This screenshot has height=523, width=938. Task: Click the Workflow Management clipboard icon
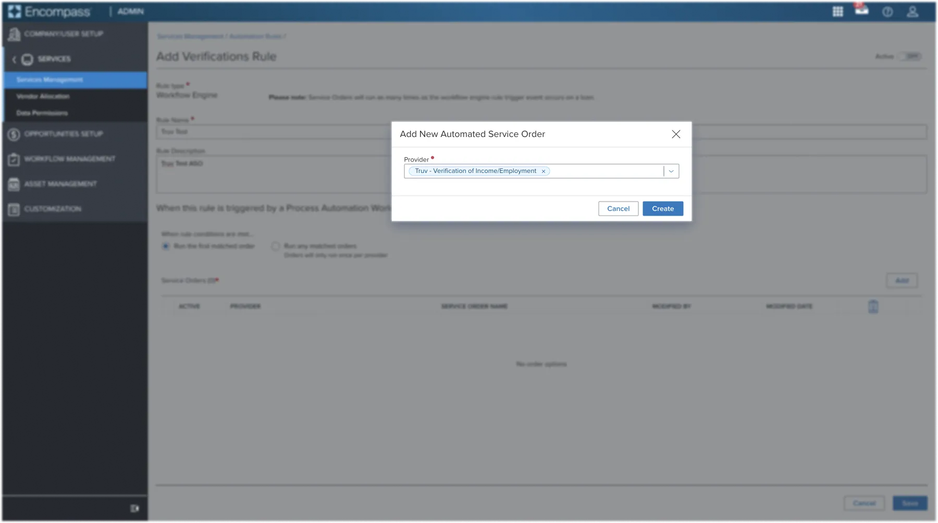point(14,159)
